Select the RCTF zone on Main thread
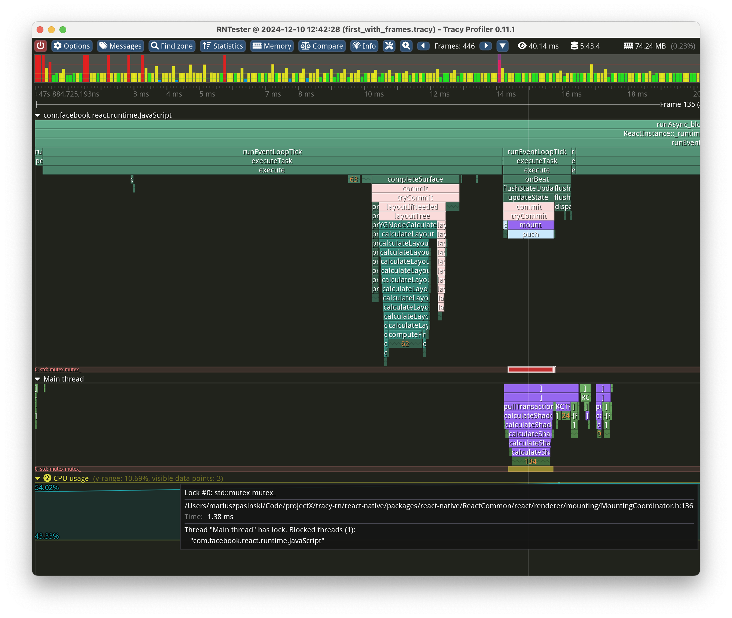The image size is (732, 618). click(x=563, y=406)
